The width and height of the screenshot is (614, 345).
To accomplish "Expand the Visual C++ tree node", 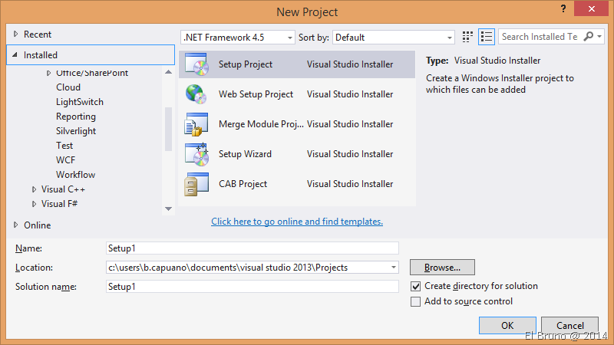I will click(35, 189).
